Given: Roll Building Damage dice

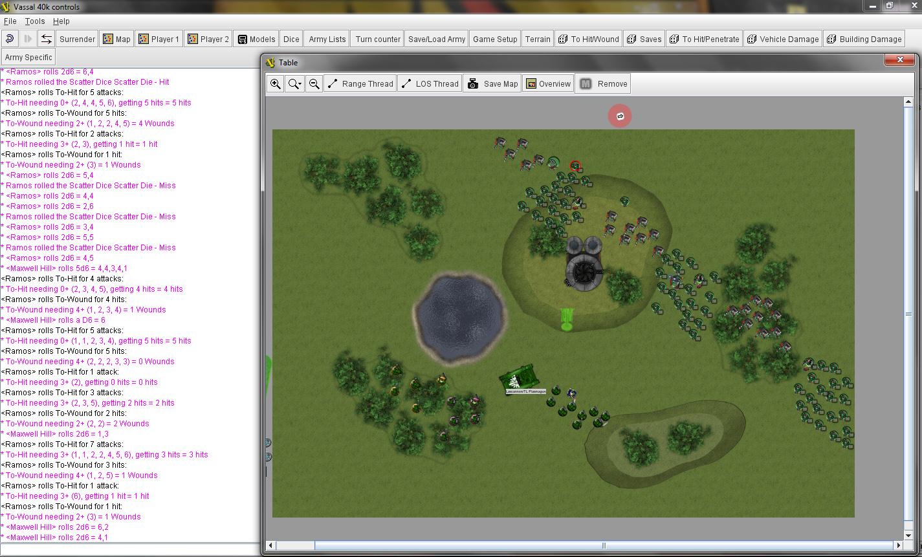Looking at the screenshot, I should pyautogui.click(x=864, y=39).
